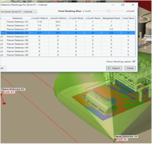Adjust the Final Ranking Bias slider handle

[x=109, y=11]
